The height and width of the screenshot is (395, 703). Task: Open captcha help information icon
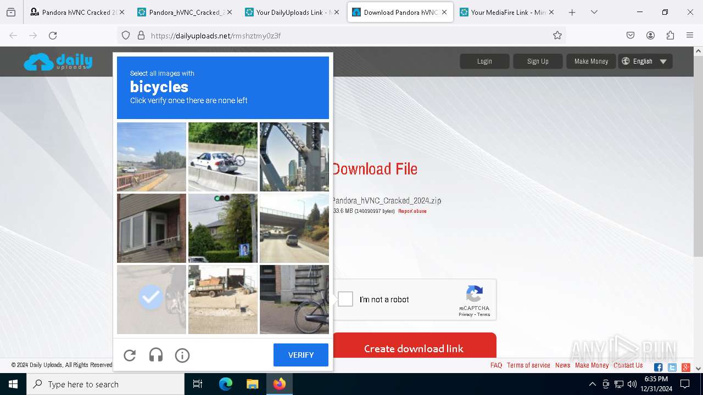pos(182,356)
